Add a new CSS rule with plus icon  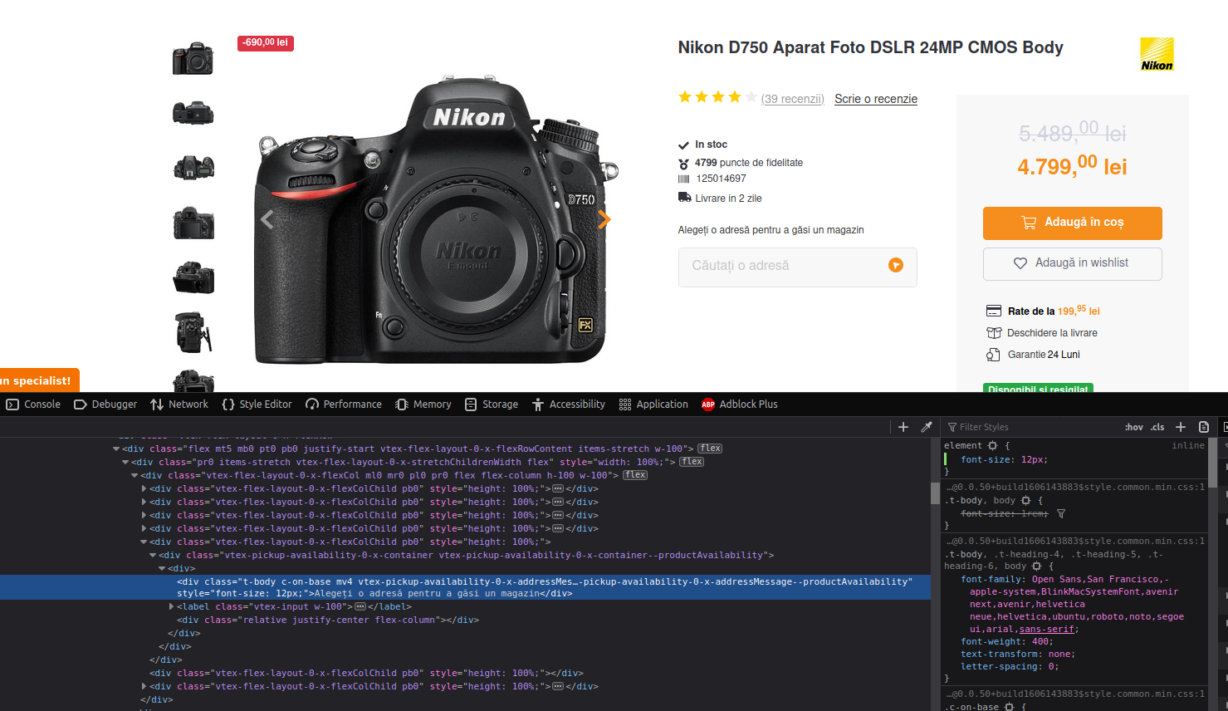click(x=1181, y=427)
